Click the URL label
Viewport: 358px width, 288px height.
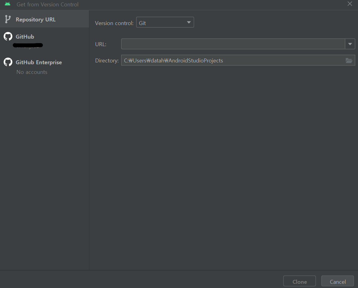click(101, 44)
